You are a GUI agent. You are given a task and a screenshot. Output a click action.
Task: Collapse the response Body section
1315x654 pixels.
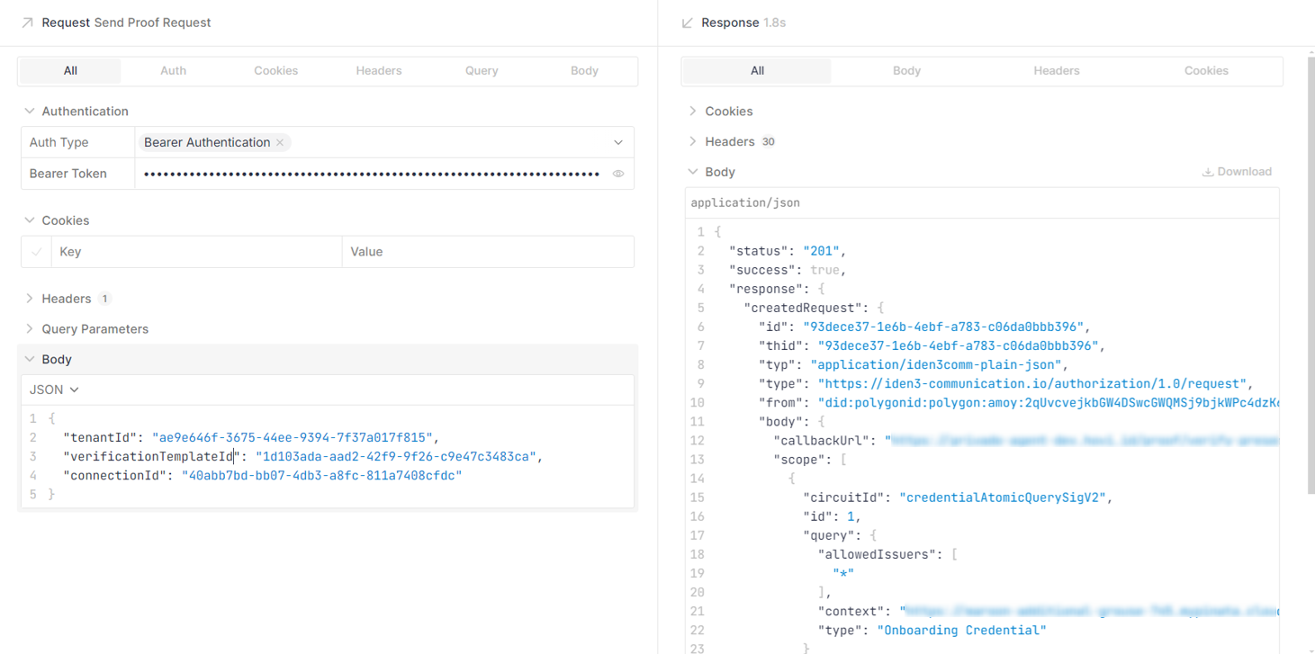coord(692,172)
